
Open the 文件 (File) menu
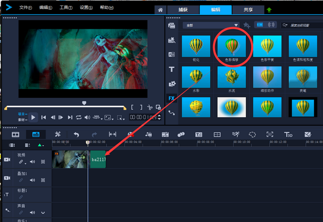(x=25, y=8)
